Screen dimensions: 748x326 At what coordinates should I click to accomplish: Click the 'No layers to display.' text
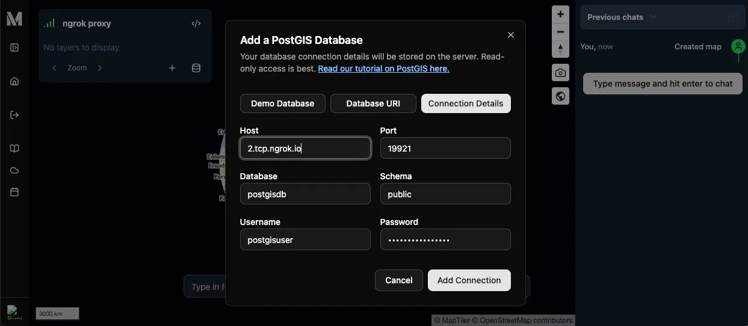click(x=82, y=48)
